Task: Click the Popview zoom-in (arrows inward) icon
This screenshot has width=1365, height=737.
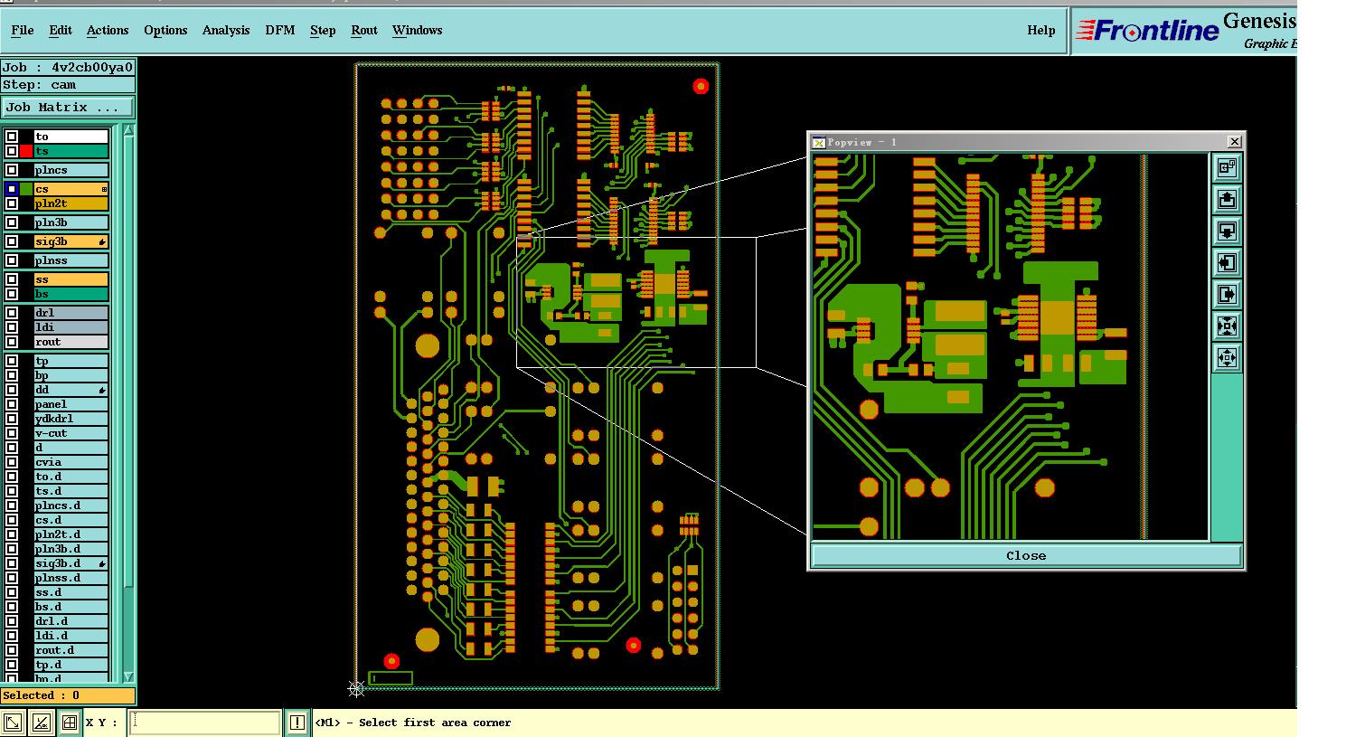Action: [1227, 326]
